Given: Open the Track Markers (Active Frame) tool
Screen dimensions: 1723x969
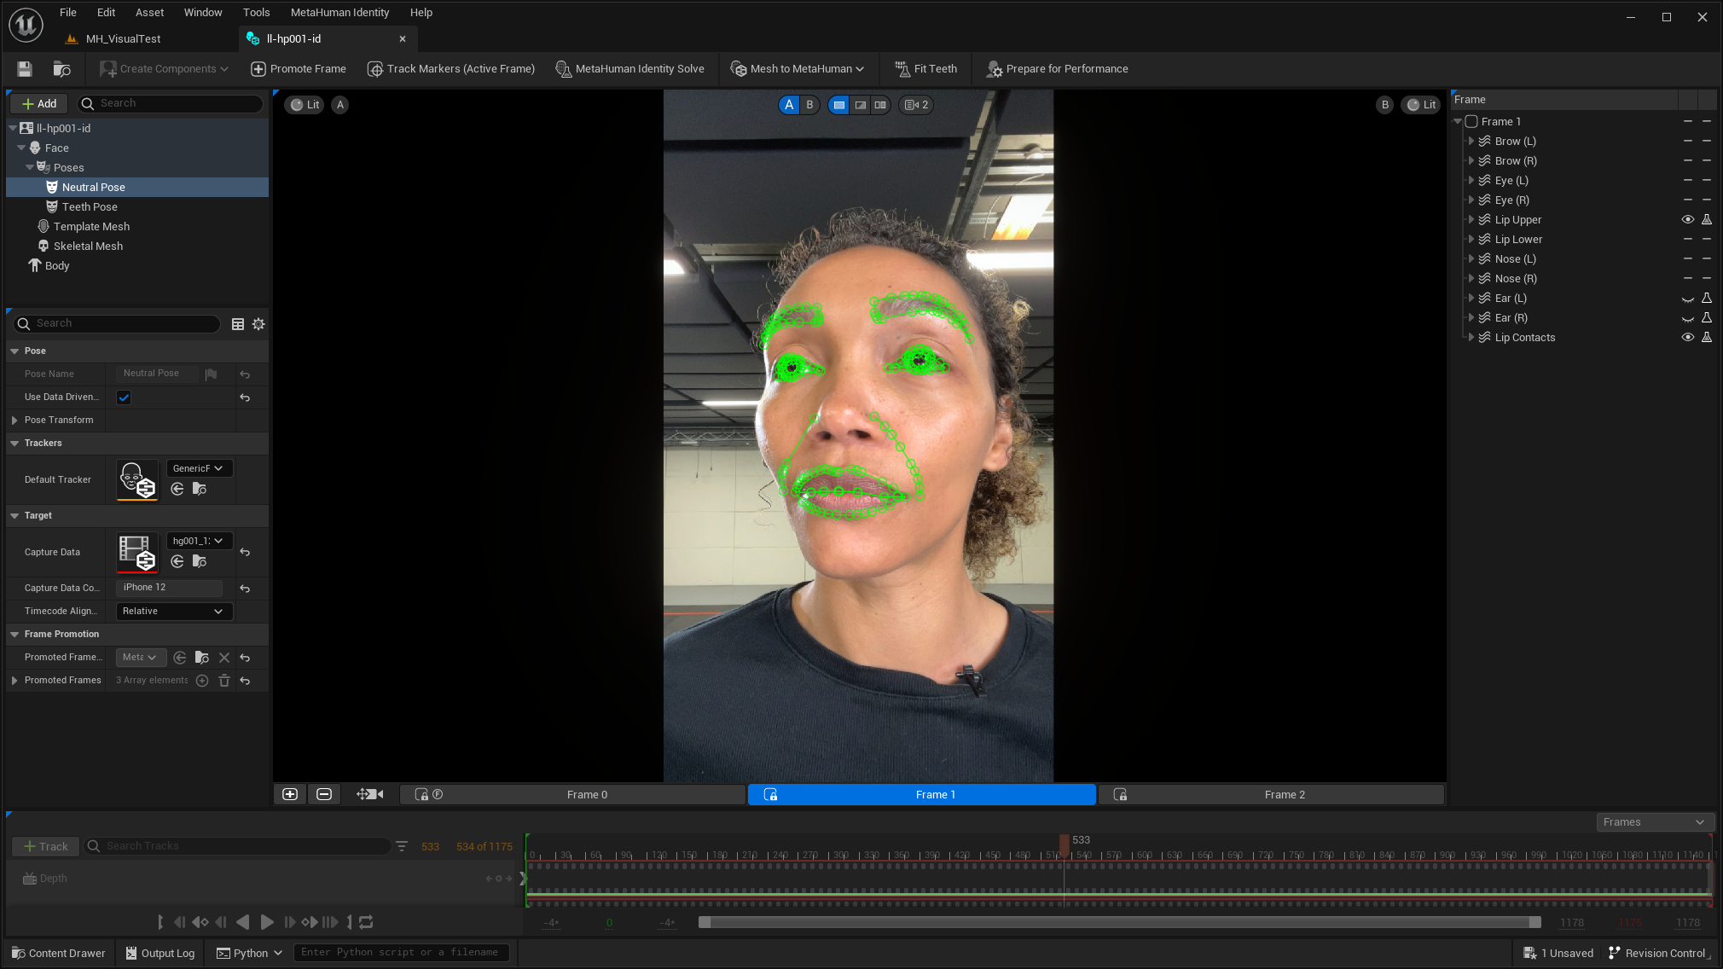Looking at the screenshot, I should [x=450, y=68].
